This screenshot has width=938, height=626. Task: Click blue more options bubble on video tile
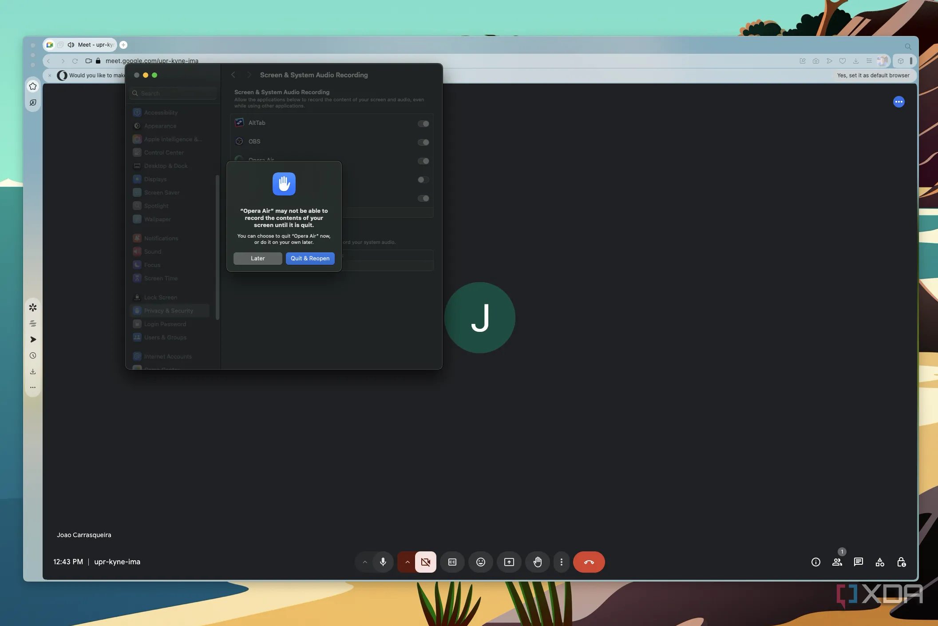[x=898, y=102]
